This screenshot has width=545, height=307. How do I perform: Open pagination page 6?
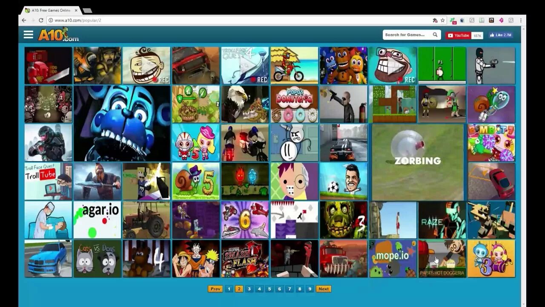click(280, 289)
